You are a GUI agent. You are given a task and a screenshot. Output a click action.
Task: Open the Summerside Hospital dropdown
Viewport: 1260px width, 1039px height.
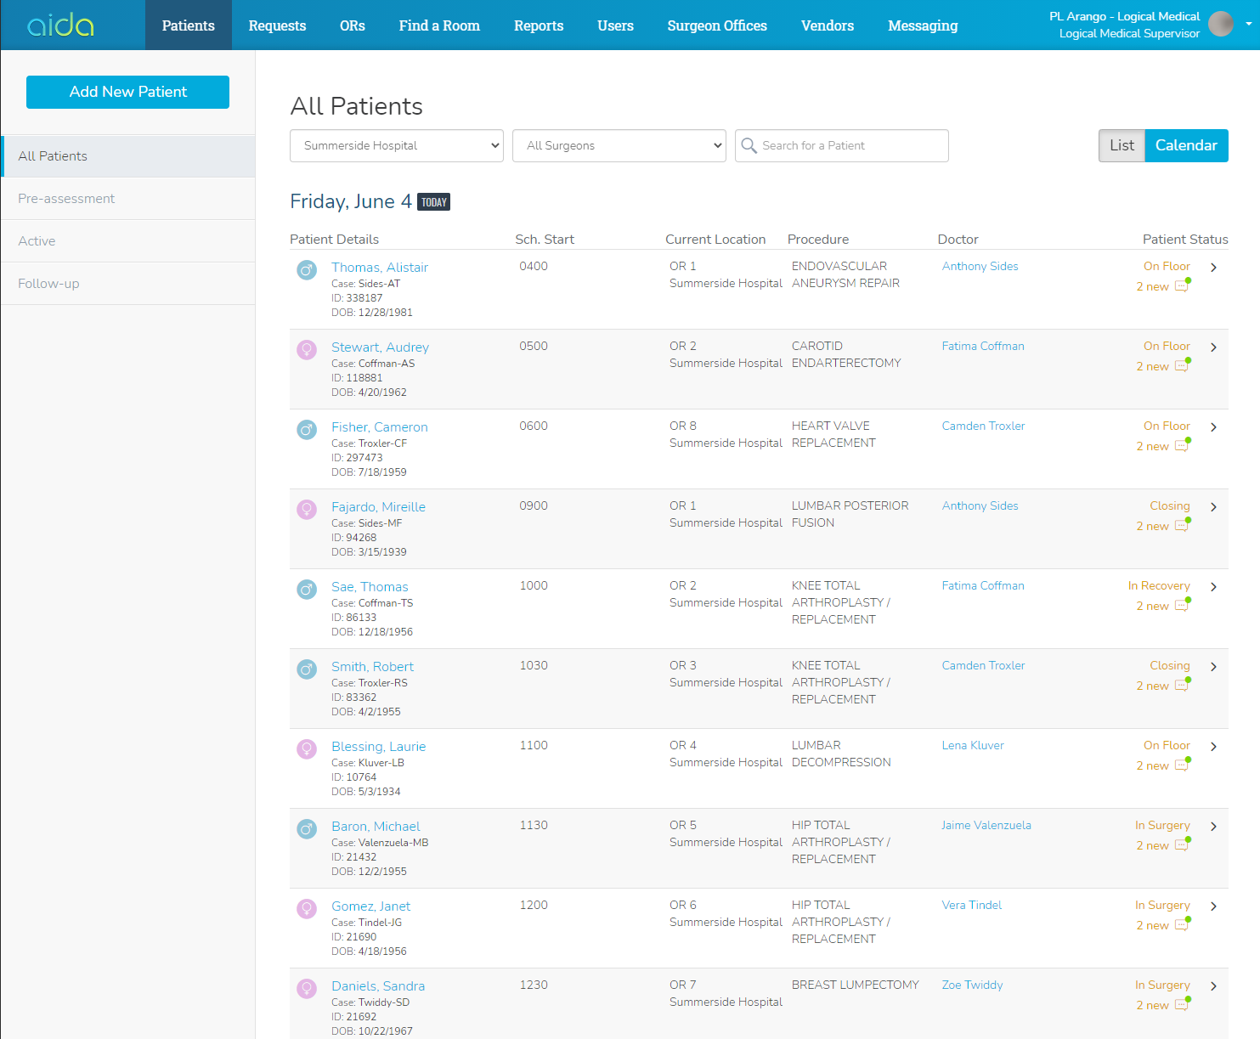397,145
